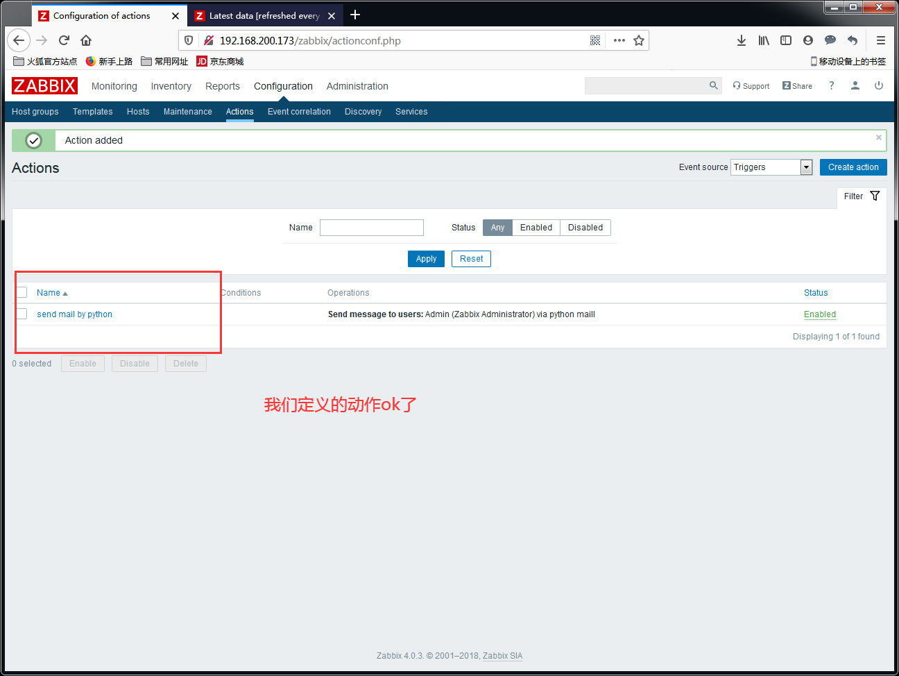This screenshot has height=676, width=899.
Task: Open the Zabbix help question mark
Action: [x=831, y=85]
